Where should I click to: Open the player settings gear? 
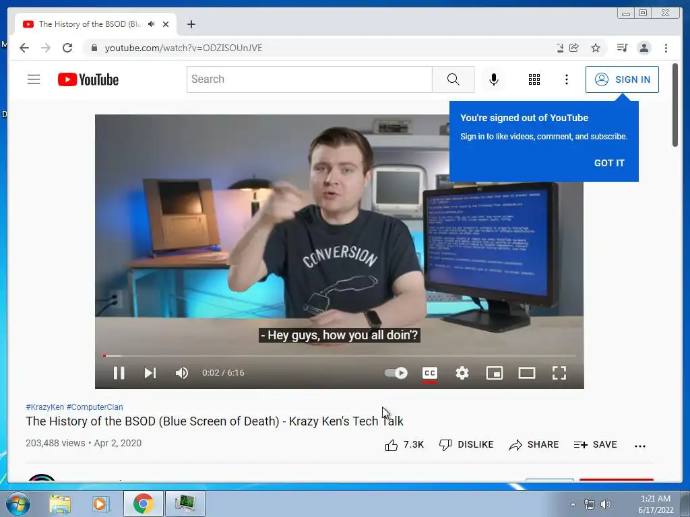(462, 373)
